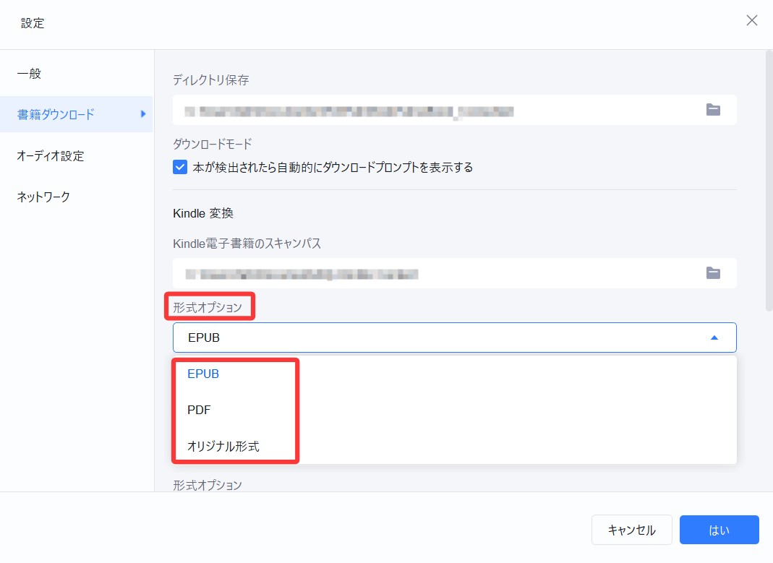The height and width of the screenshot is (563, 773).
Task: Open 一般 settings tab
Action: (29, 74)
